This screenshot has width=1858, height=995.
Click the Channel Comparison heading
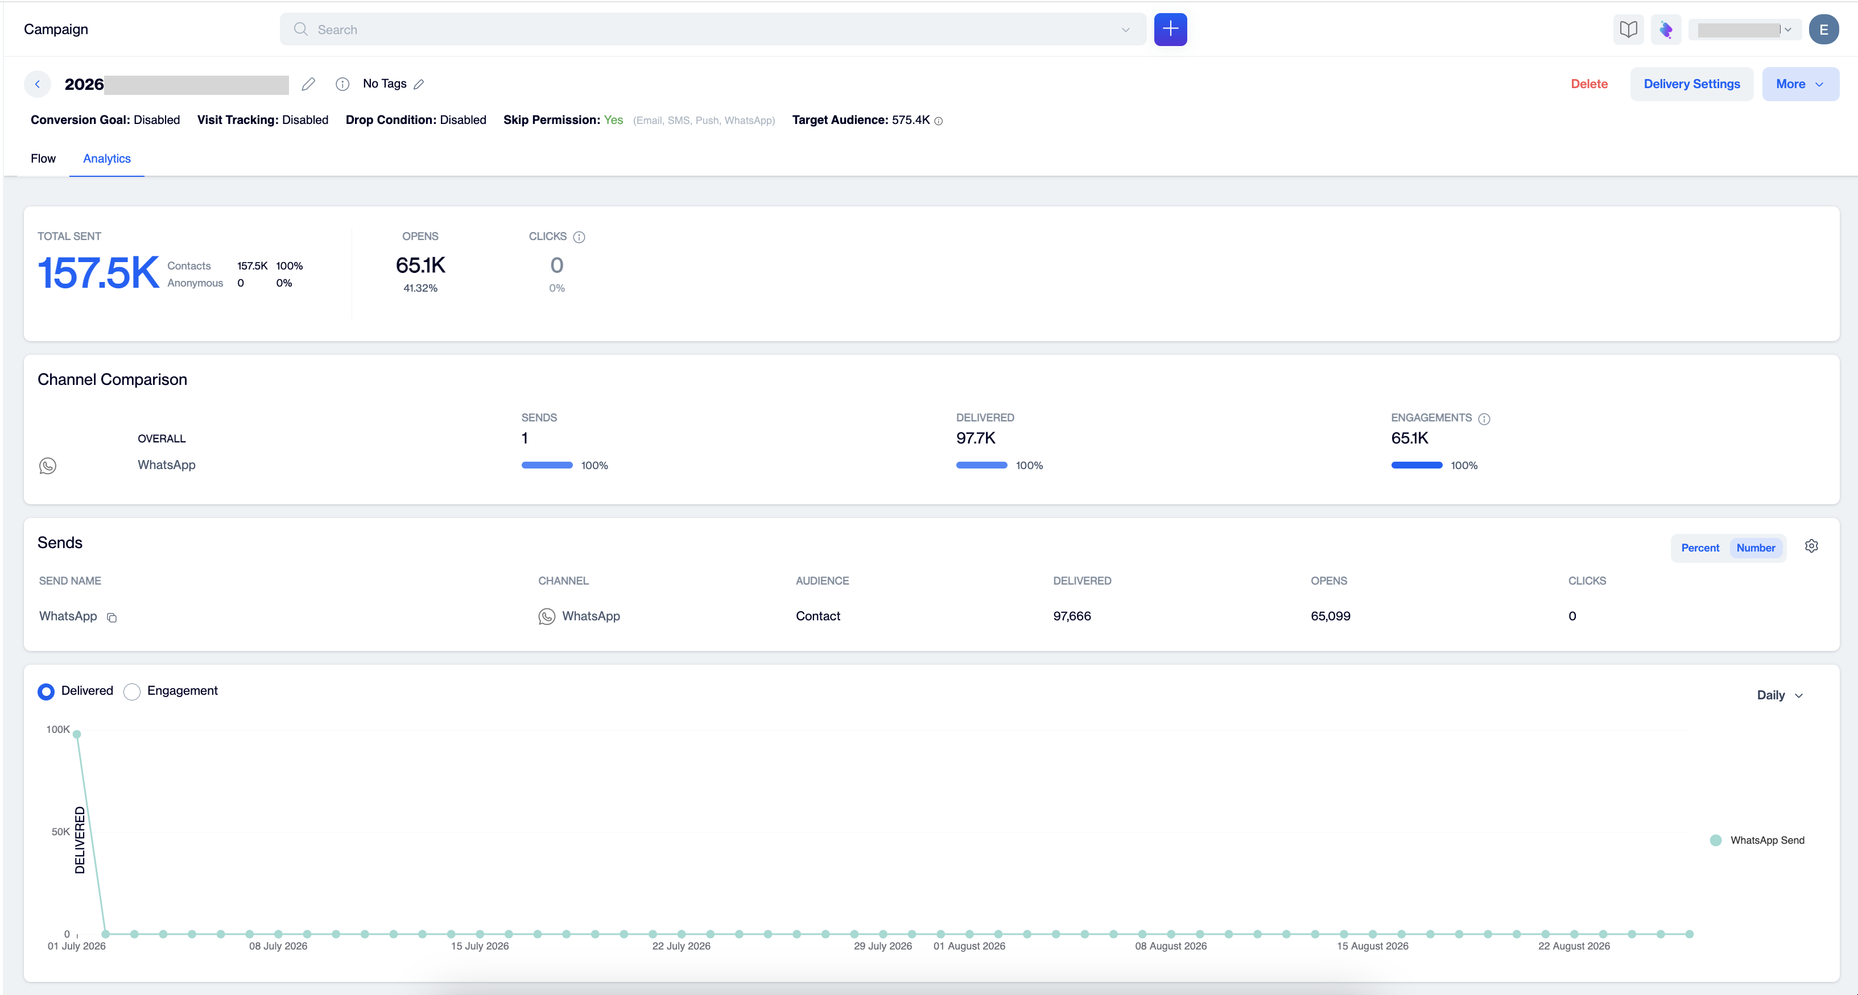[112, 380]
